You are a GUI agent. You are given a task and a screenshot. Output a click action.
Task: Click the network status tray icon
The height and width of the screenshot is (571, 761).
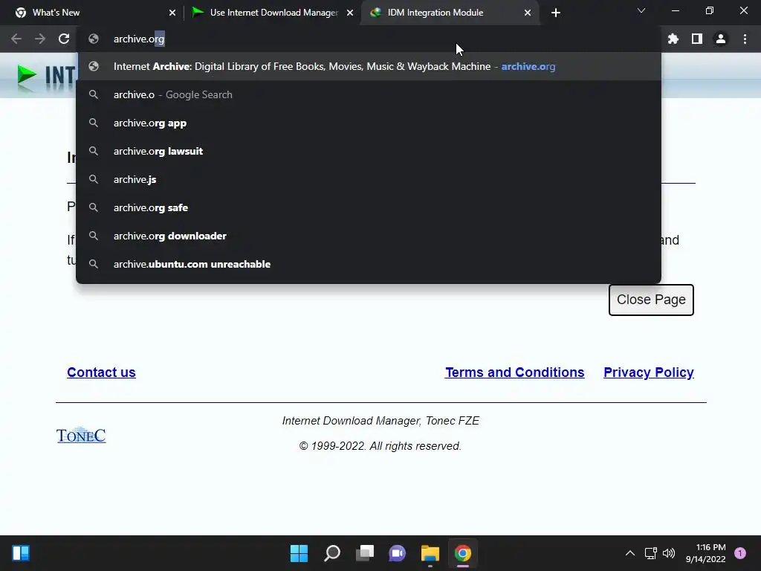[651, 553]
